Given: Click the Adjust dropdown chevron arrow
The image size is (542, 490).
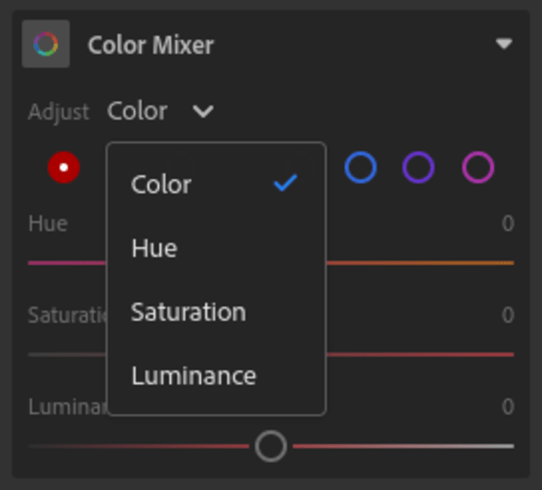Looking at the screenshot, I should click(x=202, y=112).
